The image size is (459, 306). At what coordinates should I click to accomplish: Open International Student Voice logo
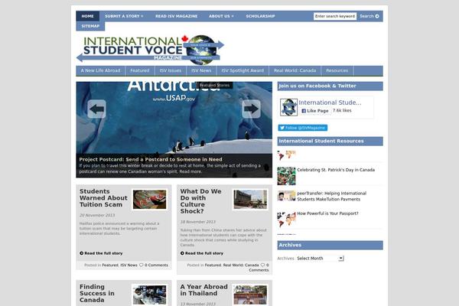point(150,49)
